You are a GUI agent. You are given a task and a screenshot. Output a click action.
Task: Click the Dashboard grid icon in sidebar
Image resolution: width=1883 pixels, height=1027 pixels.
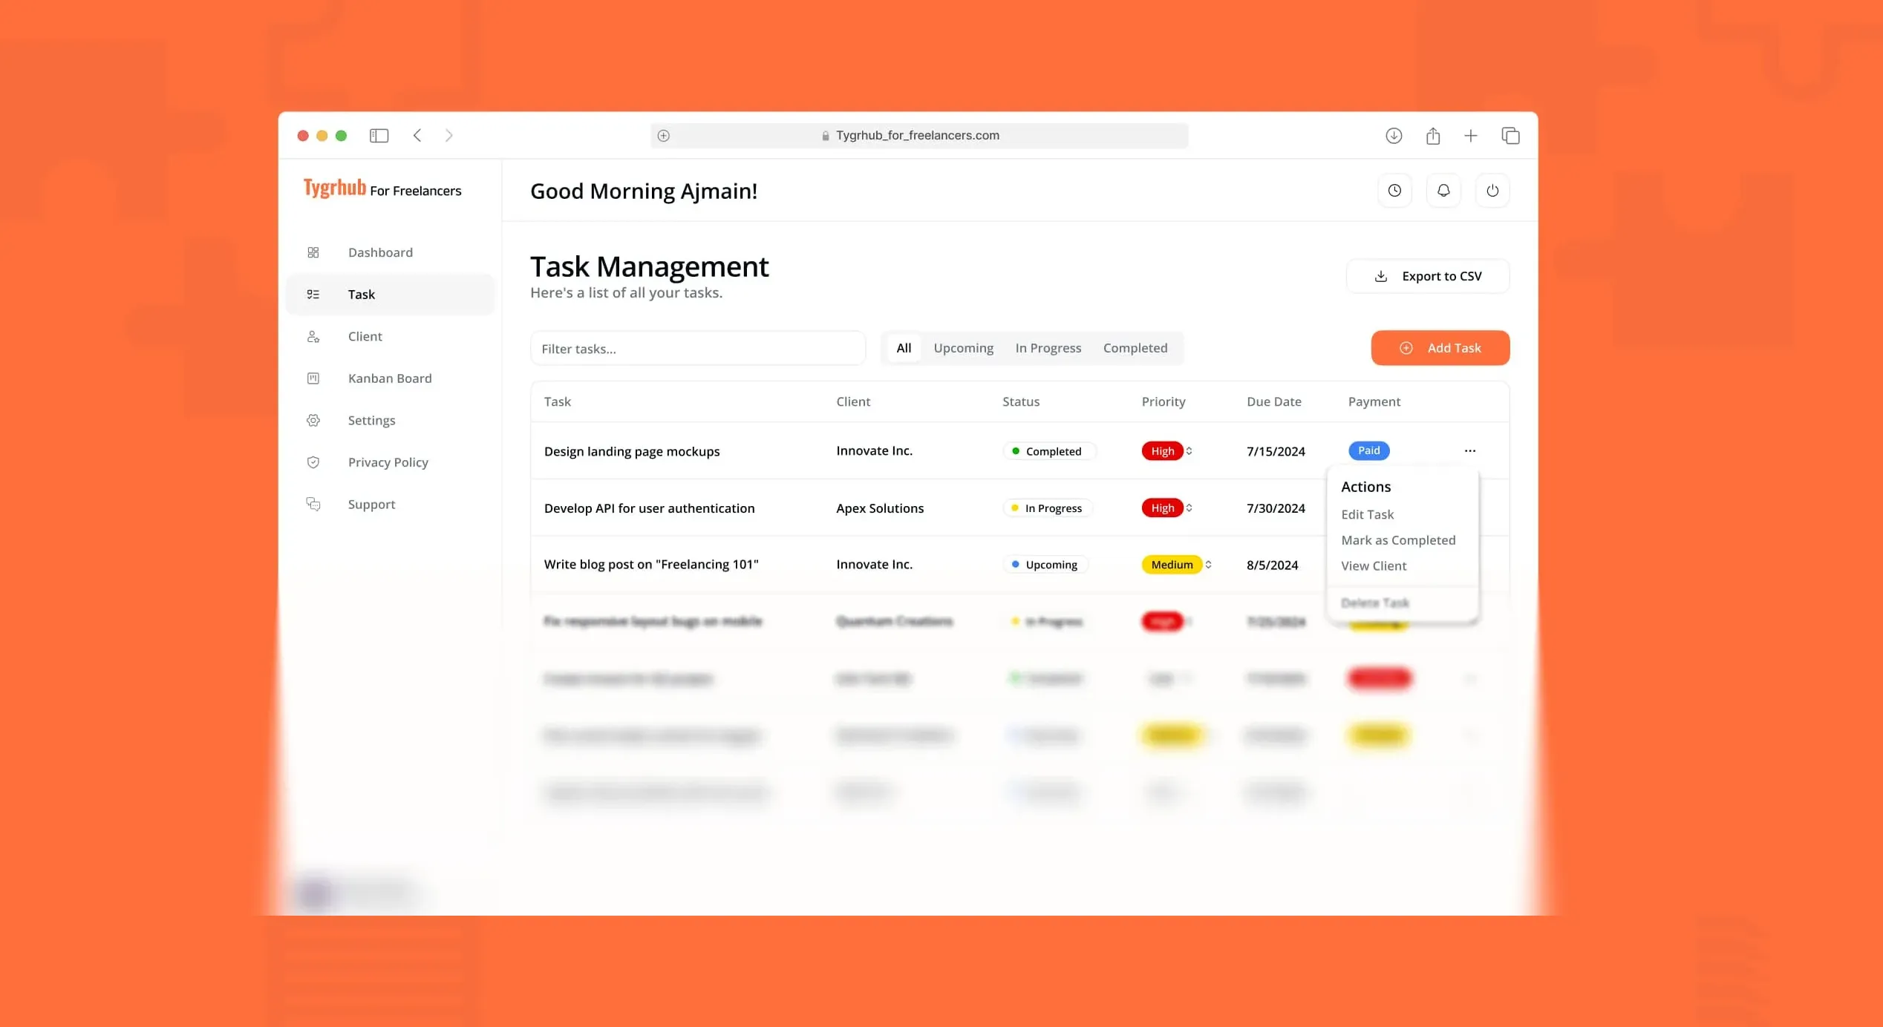click(x=313, y=252)
